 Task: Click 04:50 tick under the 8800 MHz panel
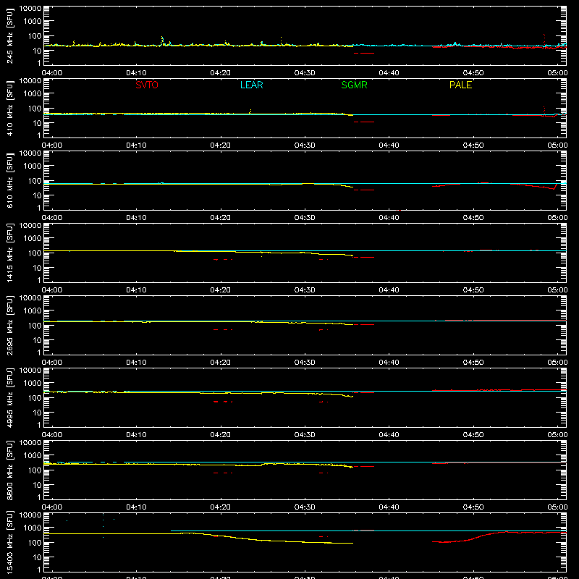(x=473, y=507)
